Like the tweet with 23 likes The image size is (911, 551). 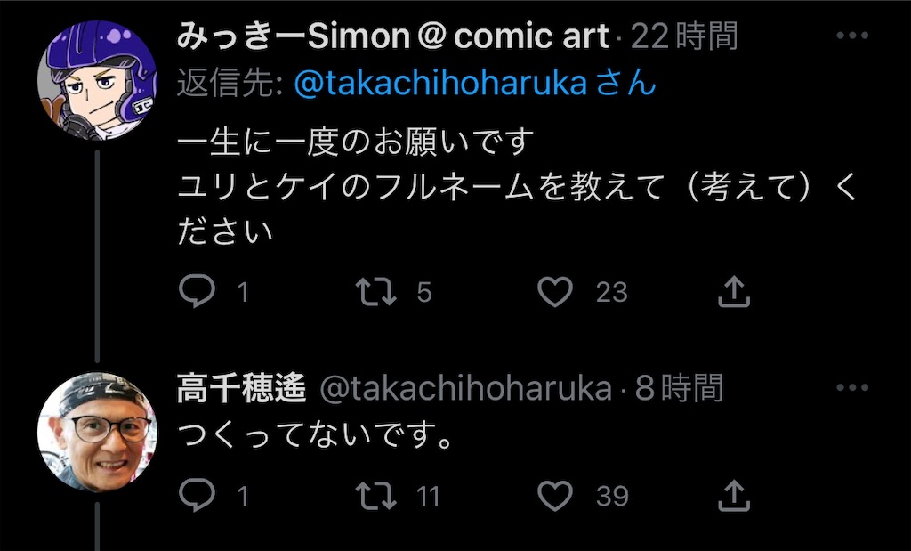click(x=555, y=291)
